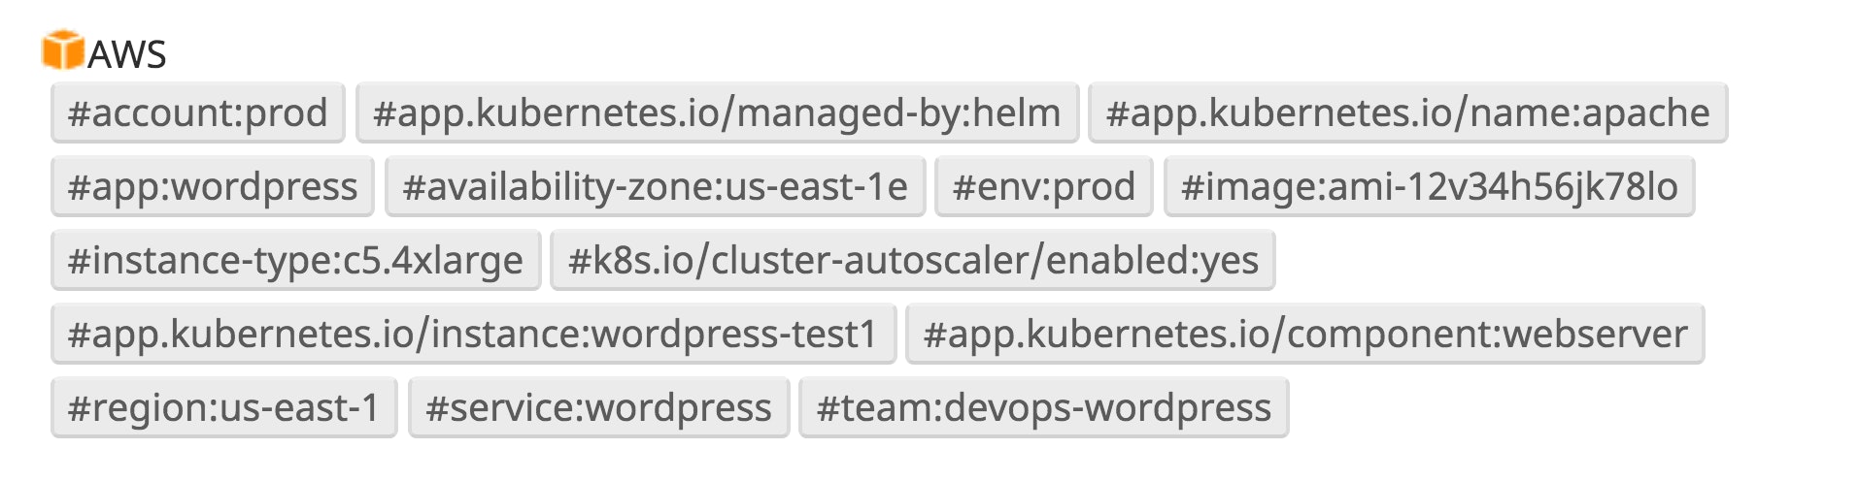Viewport: 1859px width, 481px height.
Task: Click the component:webserver tag
Action: point(1304,335)
